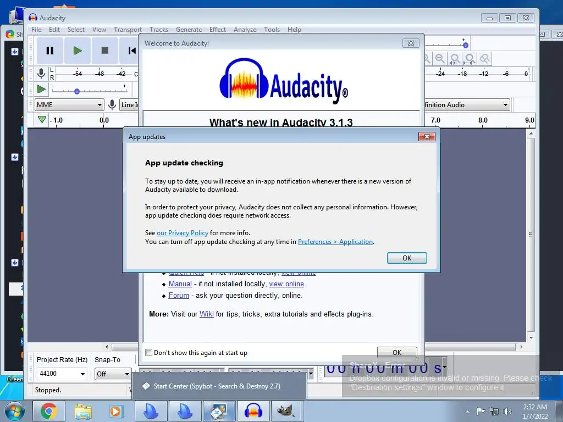Open Windows Explorer folder icon on taskbar

82,411
